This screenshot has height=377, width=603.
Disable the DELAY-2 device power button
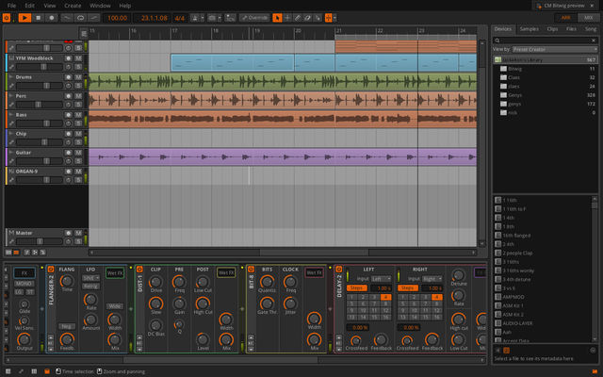pyautogui.click(x=339, y=270)
